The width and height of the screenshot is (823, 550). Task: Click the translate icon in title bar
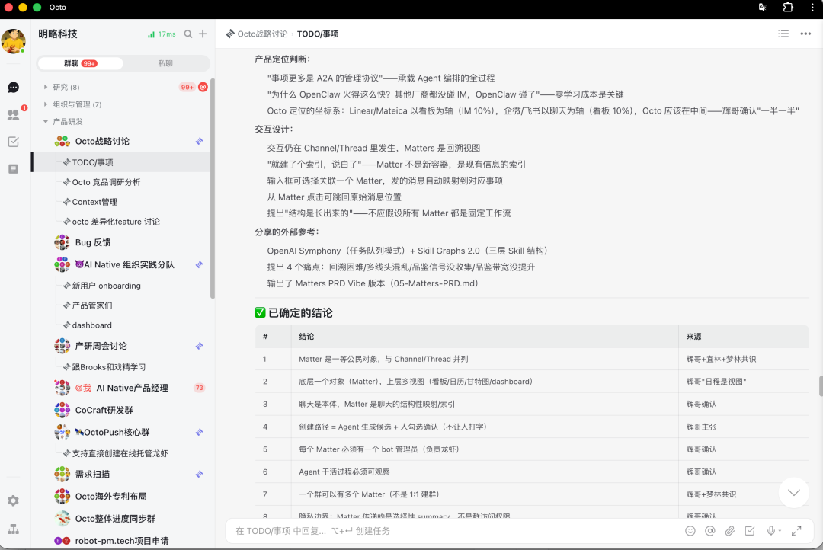763,8
